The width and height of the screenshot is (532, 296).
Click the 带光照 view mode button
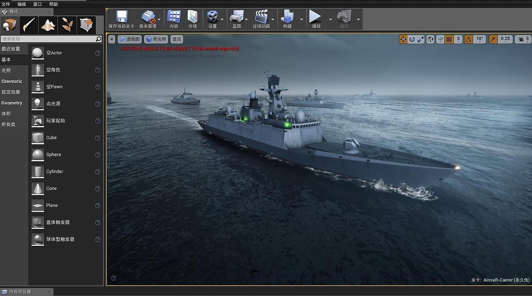156,39
